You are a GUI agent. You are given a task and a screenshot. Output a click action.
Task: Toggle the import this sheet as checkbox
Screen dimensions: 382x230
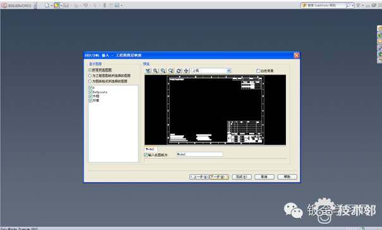(x=145, y=155)
